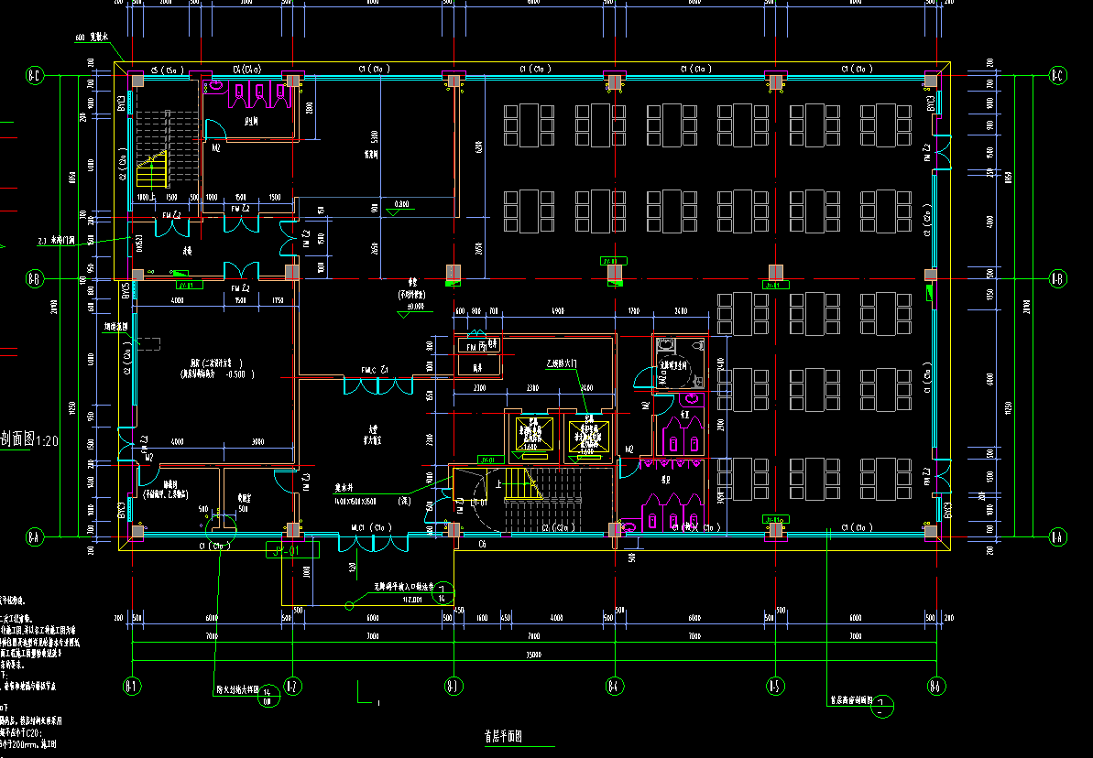Click the detail circle numbered 14 by the entrance ramp
1093x758 pixels.
click(x=442, y=592)
